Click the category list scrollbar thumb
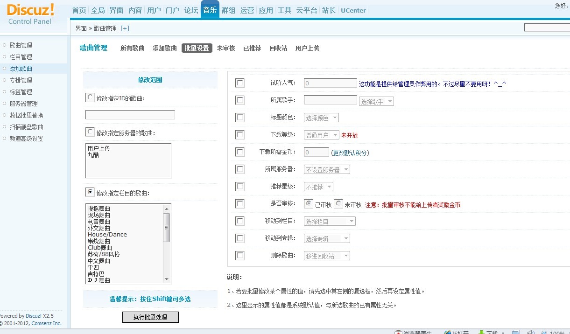 (167, 227)
